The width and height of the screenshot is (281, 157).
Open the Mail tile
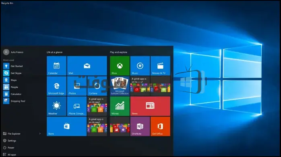[x=87, y=66]
